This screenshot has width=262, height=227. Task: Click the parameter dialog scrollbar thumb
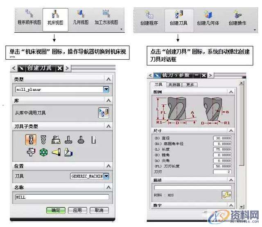(242, 125)
